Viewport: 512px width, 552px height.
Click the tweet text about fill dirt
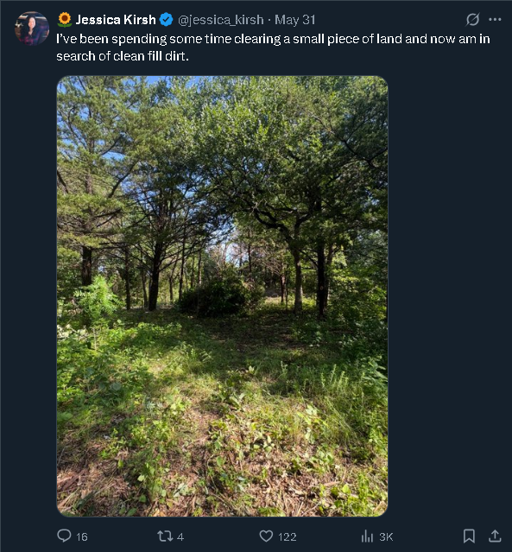(x=273, y=48)
